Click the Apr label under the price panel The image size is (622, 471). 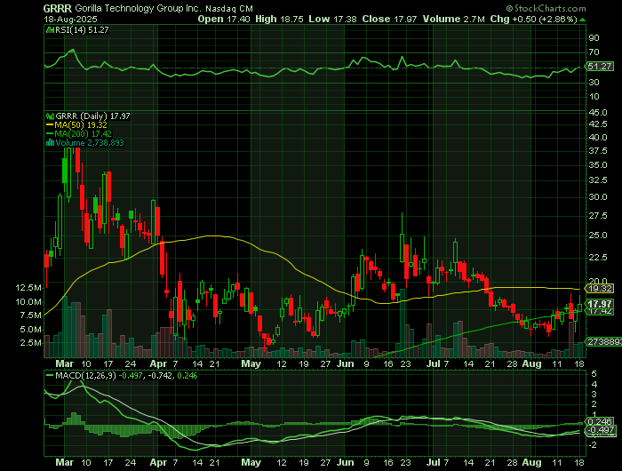pos(158,363)
